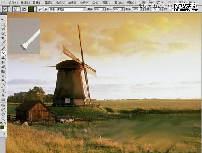Viewport: 202px width, 153px height.
Task: Select the Clone Stamp tool
Action: (x=3, y=57)
